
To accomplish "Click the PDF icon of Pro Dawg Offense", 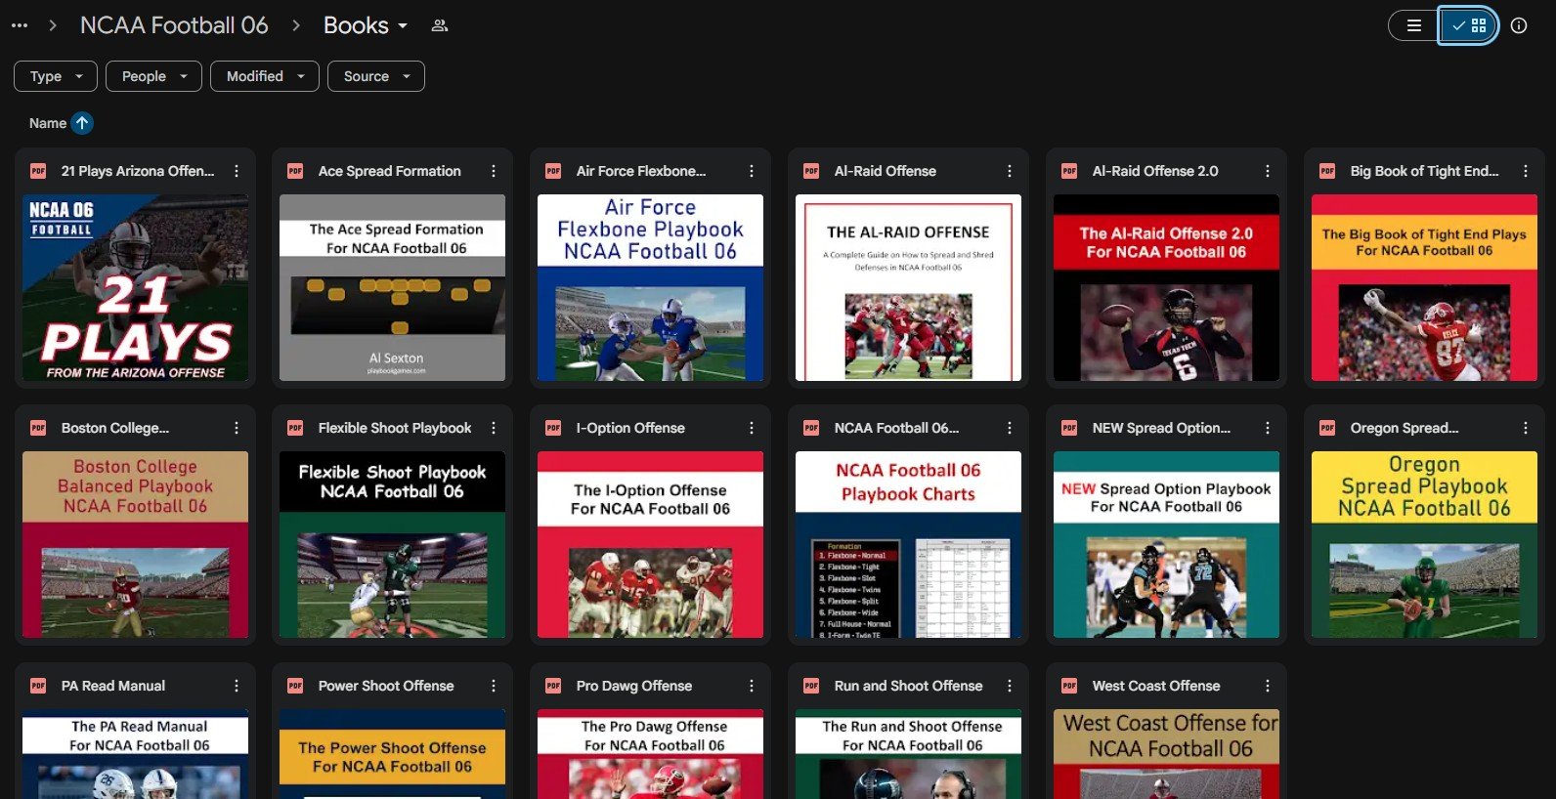I will pos(553,686).
